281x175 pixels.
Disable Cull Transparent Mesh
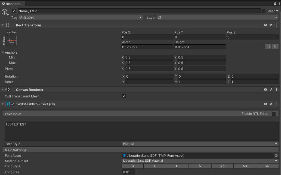(124, 96)
